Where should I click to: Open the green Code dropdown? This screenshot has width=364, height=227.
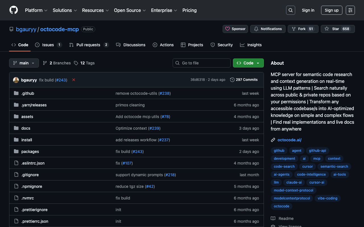(248, 63)
